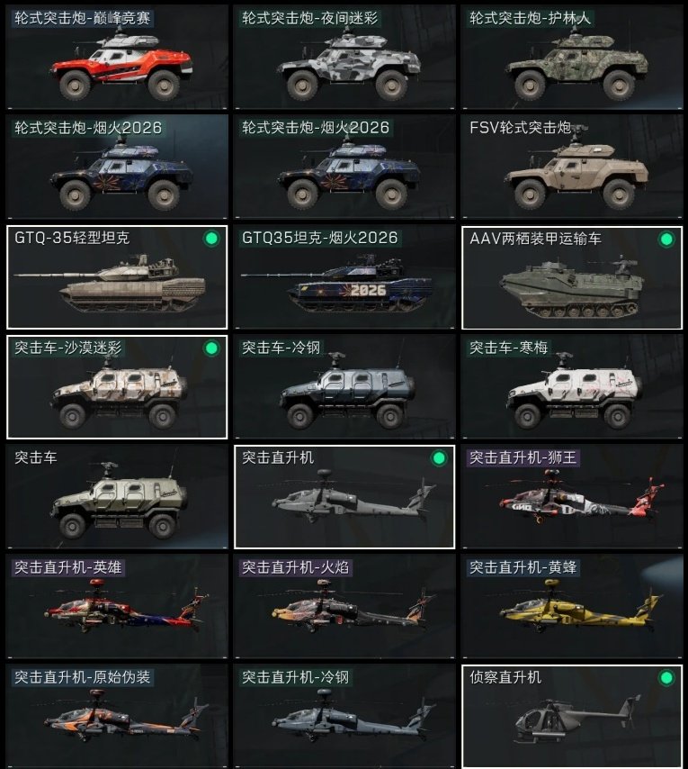The image size is (688, 769).
Task: Choose the 突击直升机-冷钢 helicopter skin
Action: [344, 717]
